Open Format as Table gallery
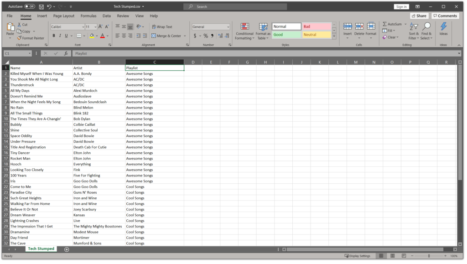Image resolution: width=467 pixels, height=264 pixels. (x=263, y=31)
